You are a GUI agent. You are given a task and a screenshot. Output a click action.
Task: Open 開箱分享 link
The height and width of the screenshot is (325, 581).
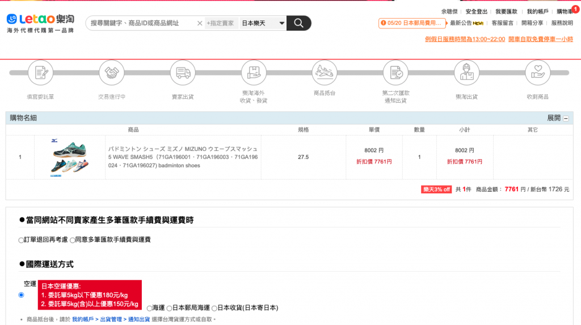click(x=532, y=23)
